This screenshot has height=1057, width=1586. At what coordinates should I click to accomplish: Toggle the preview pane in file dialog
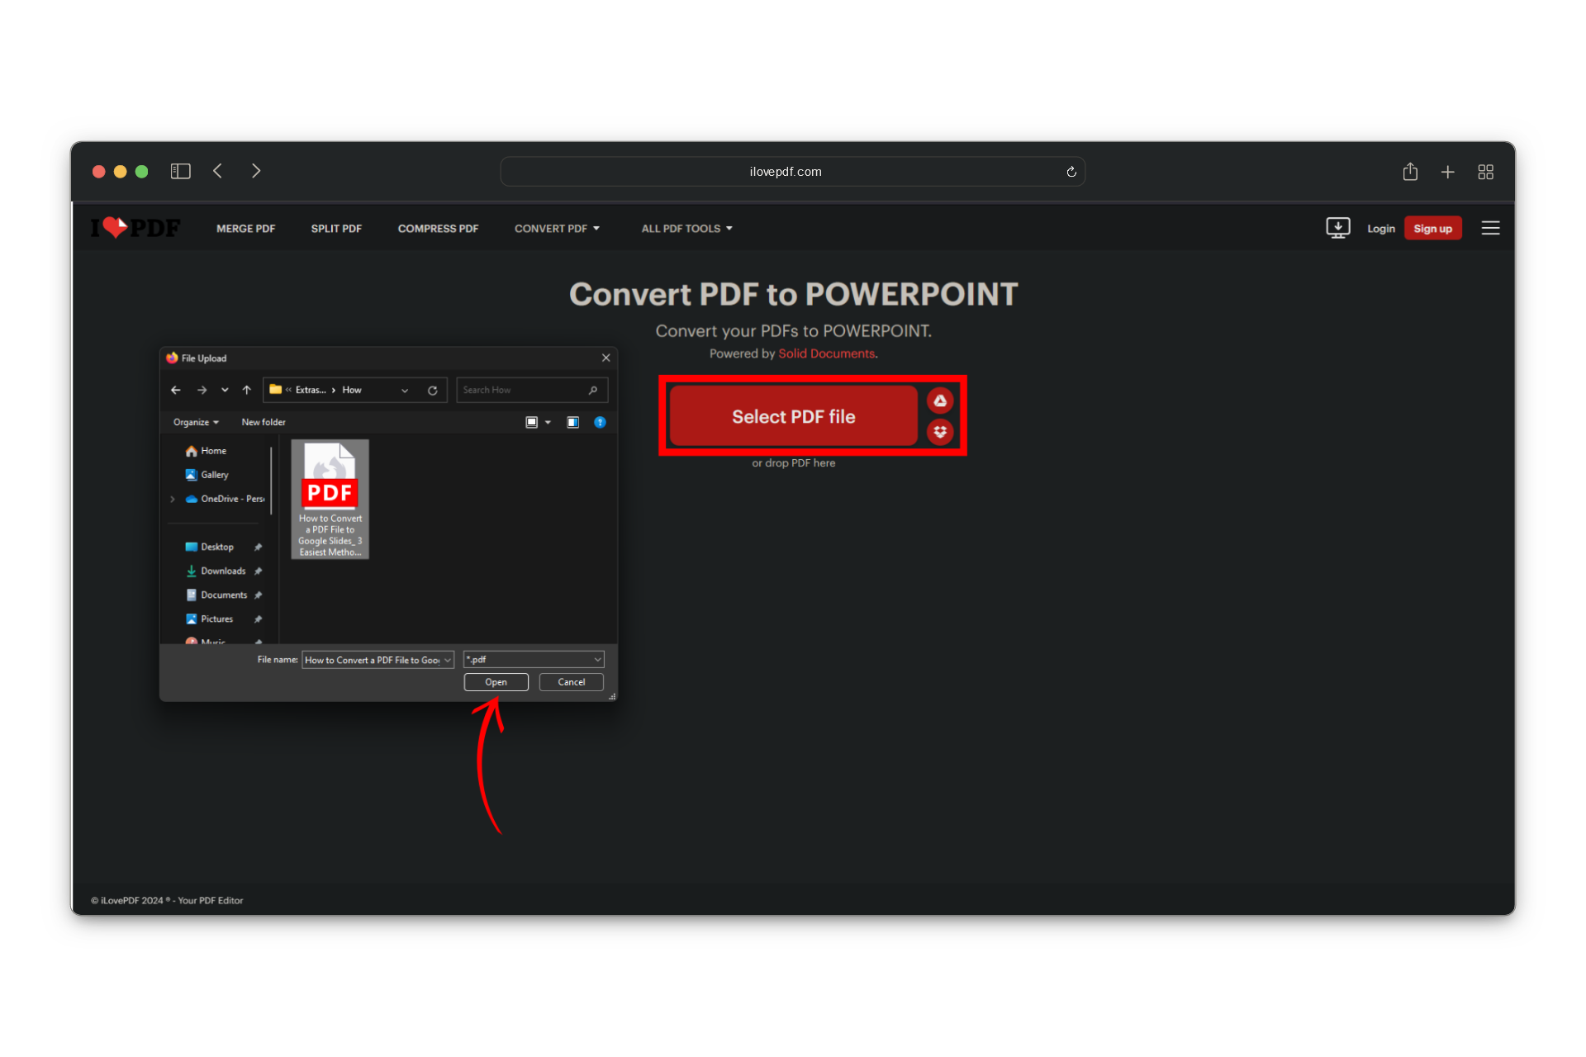572,422
